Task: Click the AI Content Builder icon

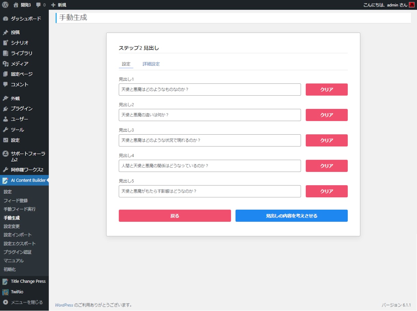Action: point(5,180)
